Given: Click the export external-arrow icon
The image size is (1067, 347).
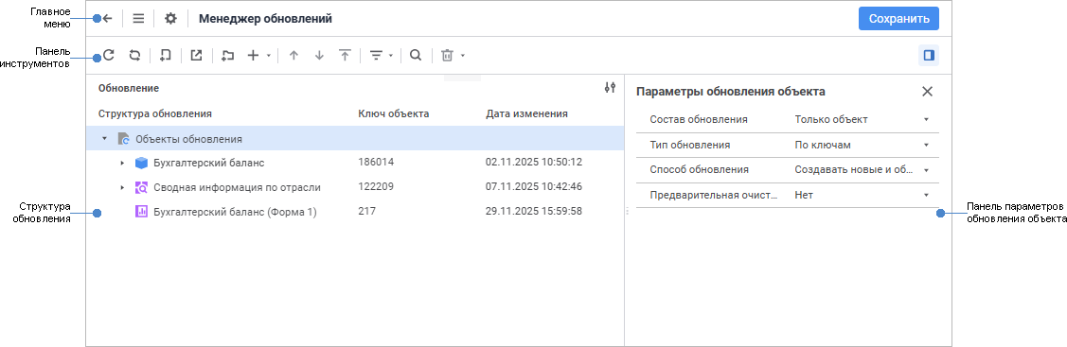Looking at the screenshot, I should (197, 56).
